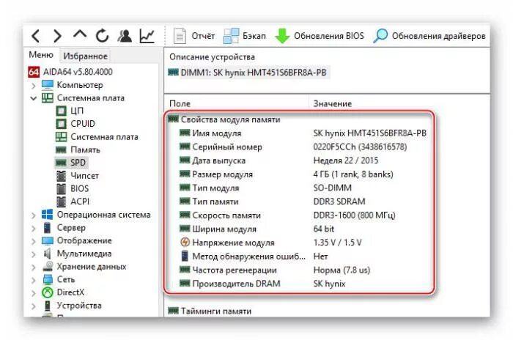Viewport: 513px width, 340px height.
Task: Switch to the Избранное tab
Action: coord(86,56)
